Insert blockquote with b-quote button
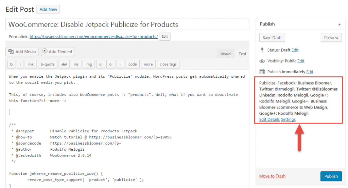This screenshot has width=348, height=188. (x=48, y=64)
